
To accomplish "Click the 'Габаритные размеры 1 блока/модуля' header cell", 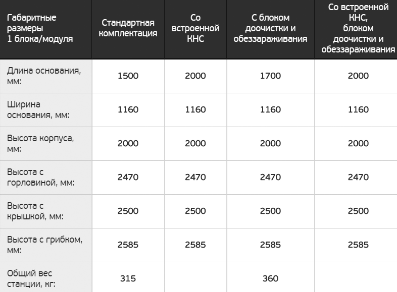I will pos(39,28).
